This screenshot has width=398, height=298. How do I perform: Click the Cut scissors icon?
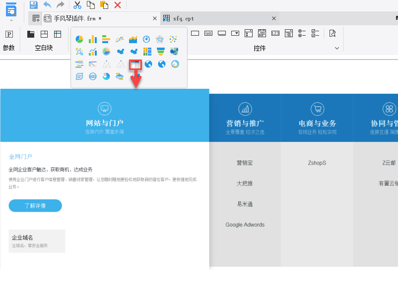pyautogui.click(x=77, y=5)
